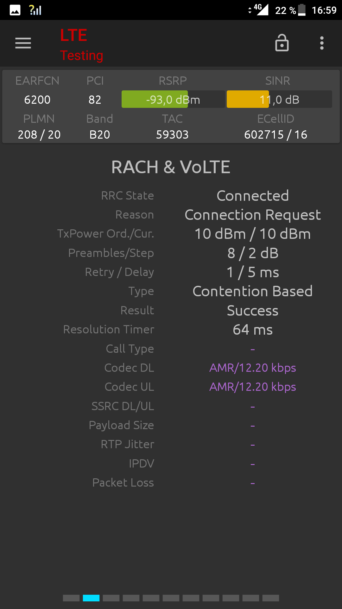Tap the Codec UL AMR/12.20 kbps value
The width and height of the screenshot is (342, 609).
(253, 387)
